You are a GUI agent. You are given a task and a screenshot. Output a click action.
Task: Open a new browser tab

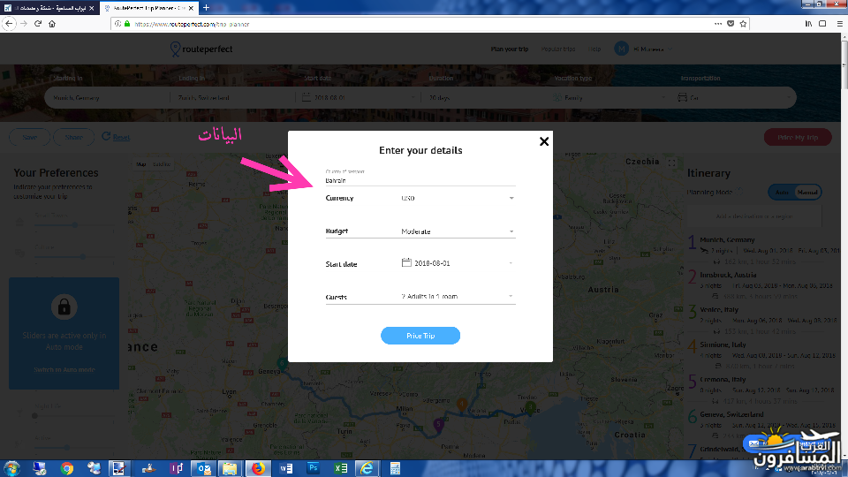click(206, 8)
